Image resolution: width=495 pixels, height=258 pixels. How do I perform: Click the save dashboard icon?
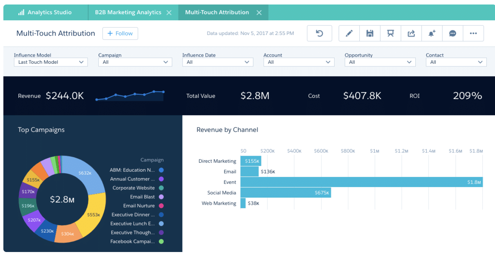point(370,33)
